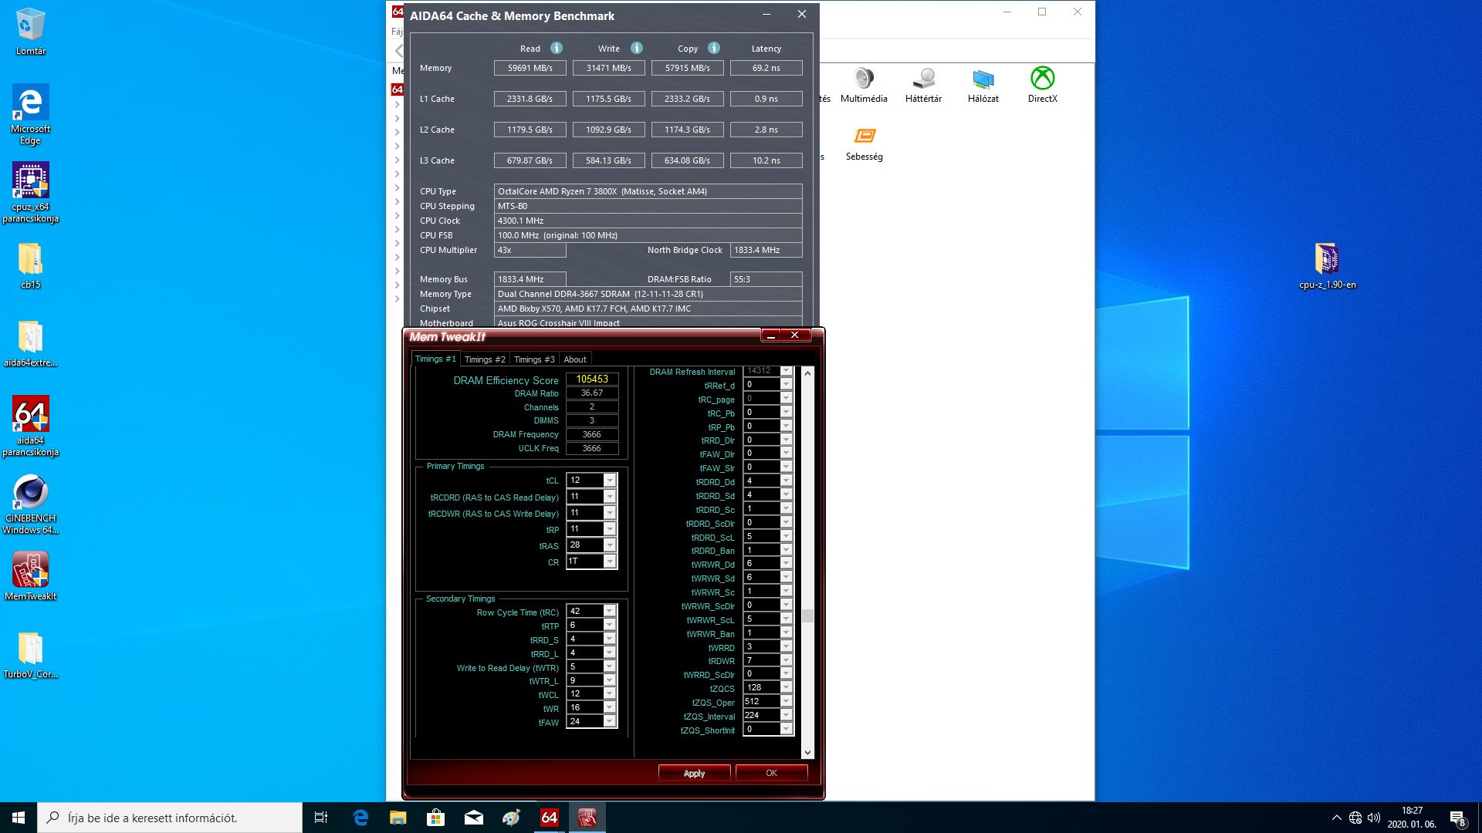Open File Explorer from the taskbar
Screen dimensions: 1482x833
(x=398, y=818)
